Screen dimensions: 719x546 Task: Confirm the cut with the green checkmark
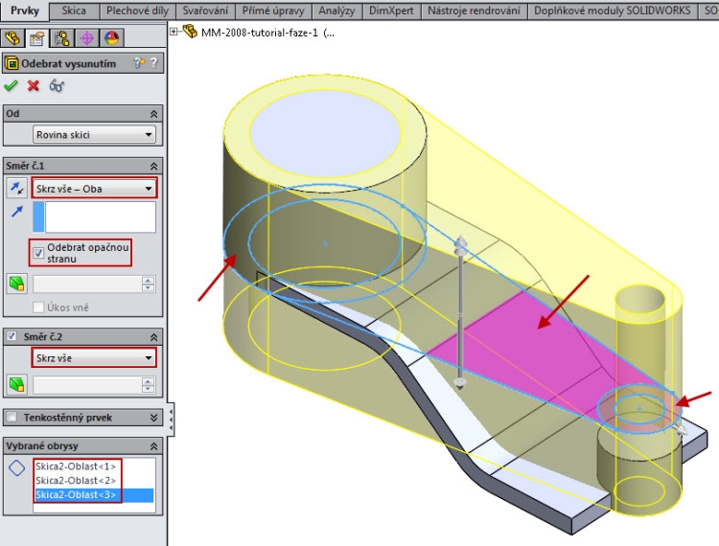(11, 85)
